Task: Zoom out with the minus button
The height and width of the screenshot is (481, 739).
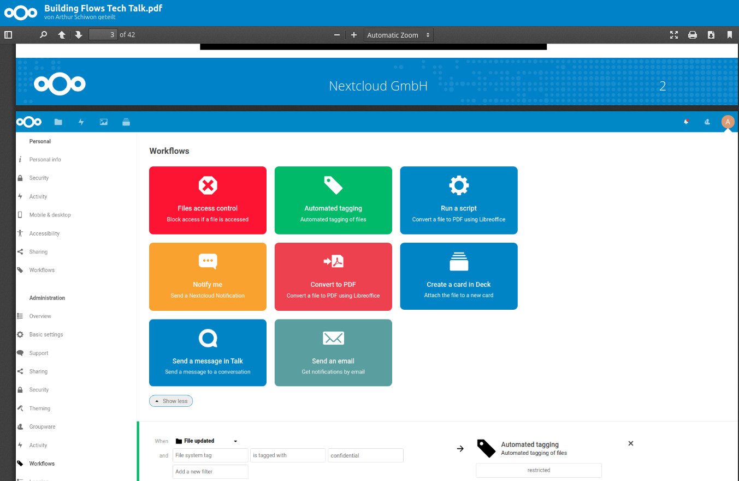Action: 337,35
